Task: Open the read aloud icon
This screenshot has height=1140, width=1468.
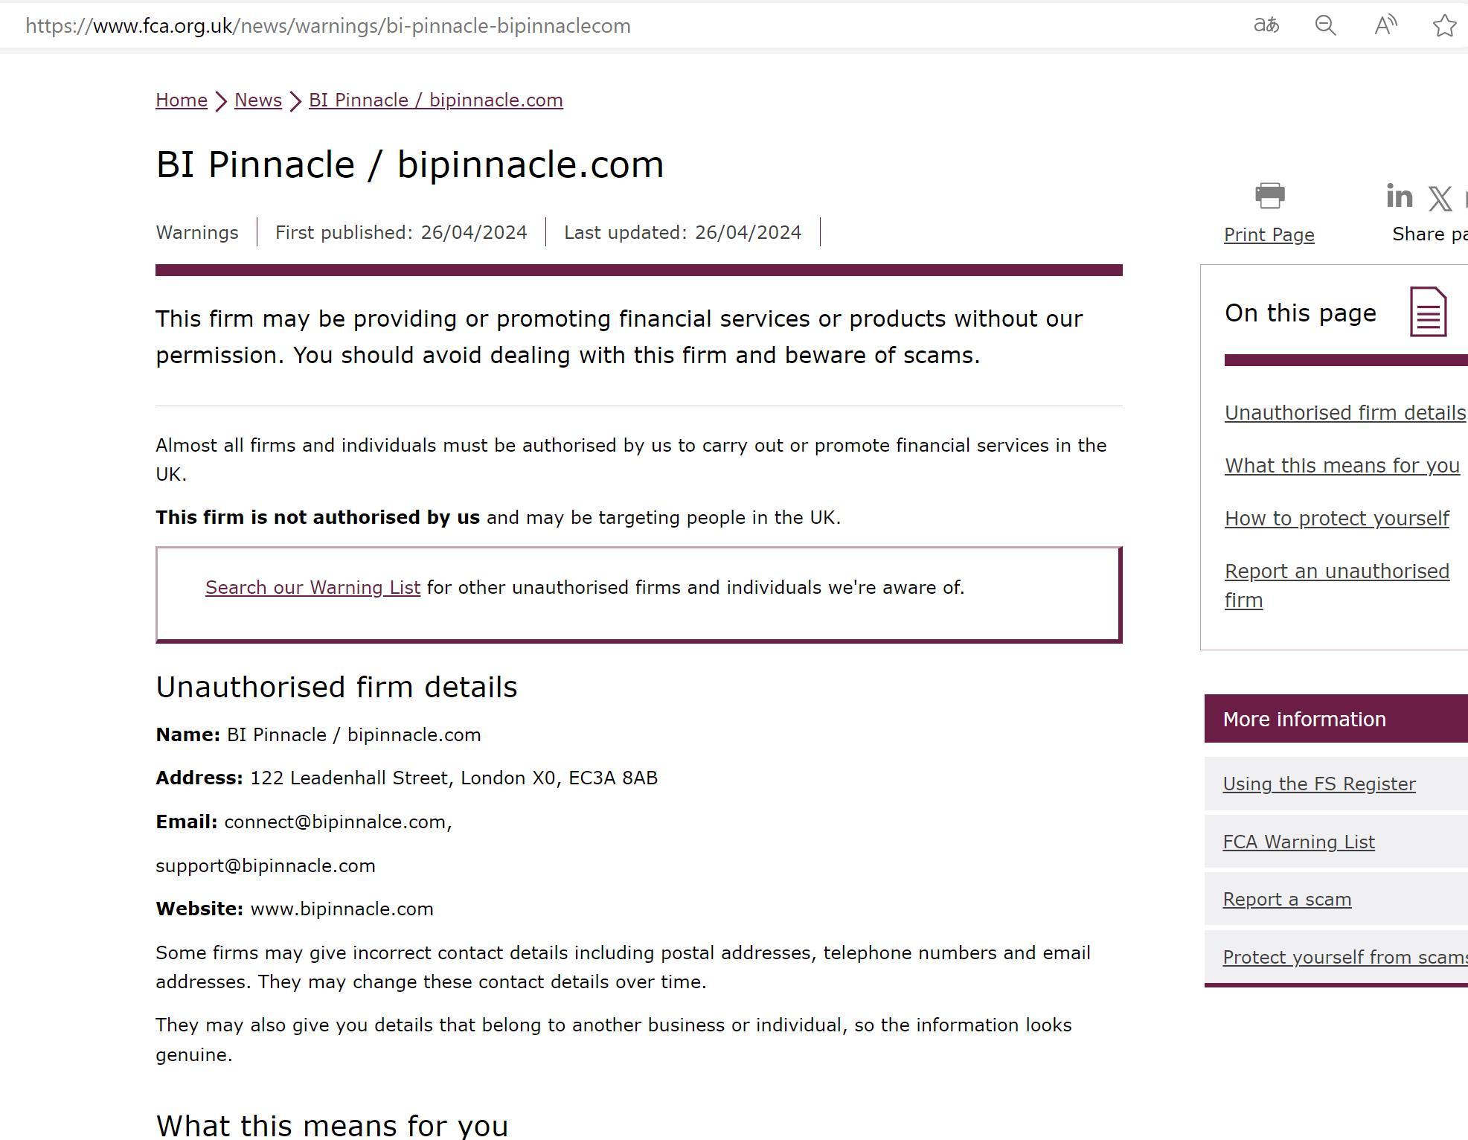Action: 1385,25
